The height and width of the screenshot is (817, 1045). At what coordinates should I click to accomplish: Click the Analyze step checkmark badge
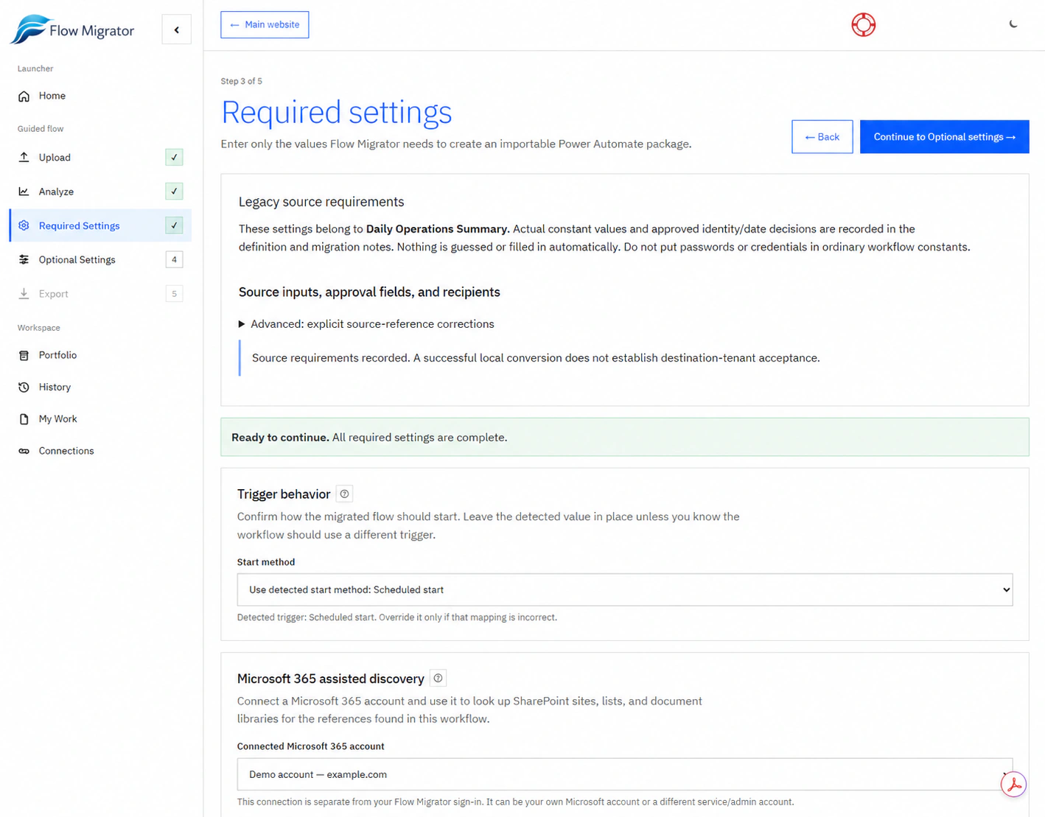pos(175,192)
